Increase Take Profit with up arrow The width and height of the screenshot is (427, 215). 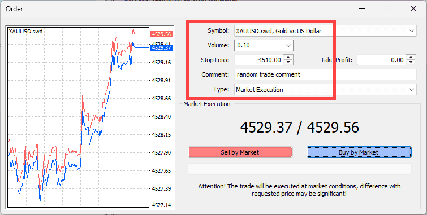[411, 57]
